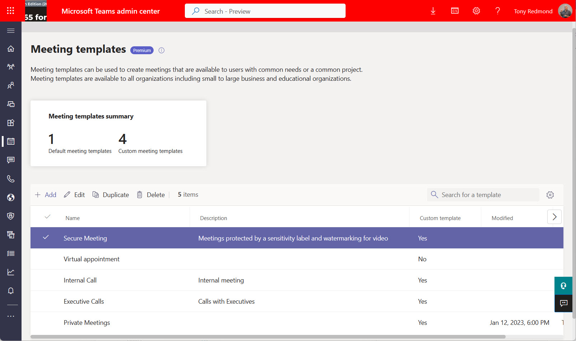Toggle the select-all checkmark in header

(x=47, y=217)
